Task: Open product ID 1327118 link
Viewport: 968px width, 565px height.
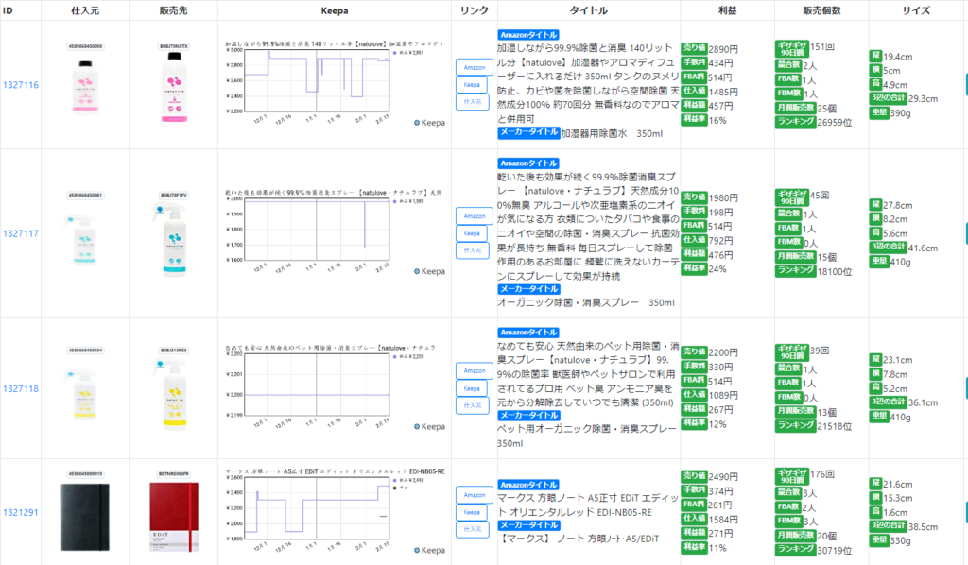Action: click(20, 388)
